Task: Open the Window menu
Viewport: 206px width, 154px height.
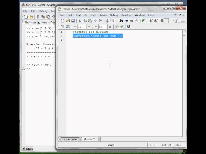Action: click(x=139, y=15)
